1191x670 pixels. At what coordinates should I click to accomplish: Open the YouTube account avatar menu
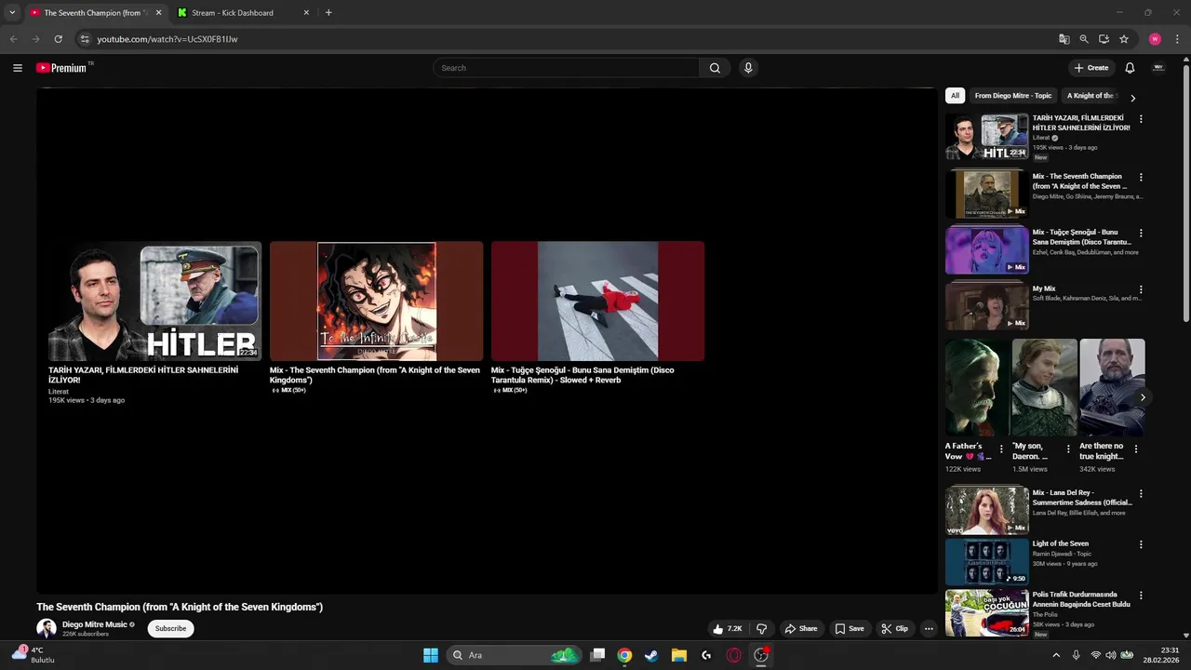click(1158, 68)
